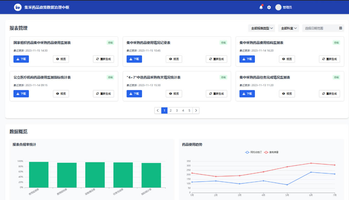Preview 公立医疗机构药品使用监测指标统计表

pos(61,94)
